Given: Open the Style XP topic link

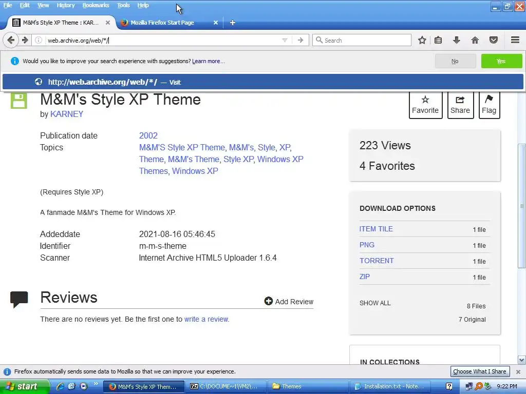Looking at the screenshot, I should tap(238, 159).
